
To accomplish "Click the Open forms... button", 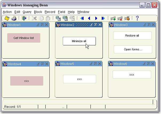I will tap(133, 49).
